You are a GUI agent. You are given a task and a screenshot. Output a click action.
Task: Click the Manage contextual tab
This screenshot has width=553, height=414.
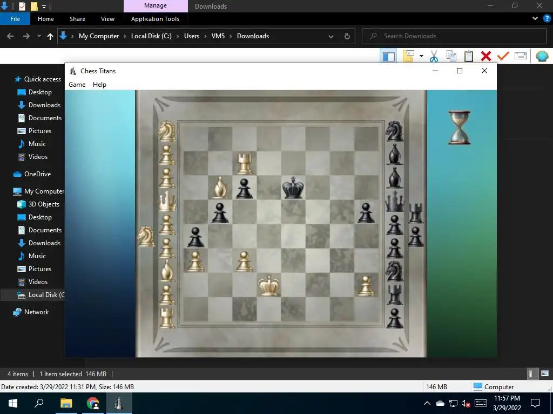[156, 5]
